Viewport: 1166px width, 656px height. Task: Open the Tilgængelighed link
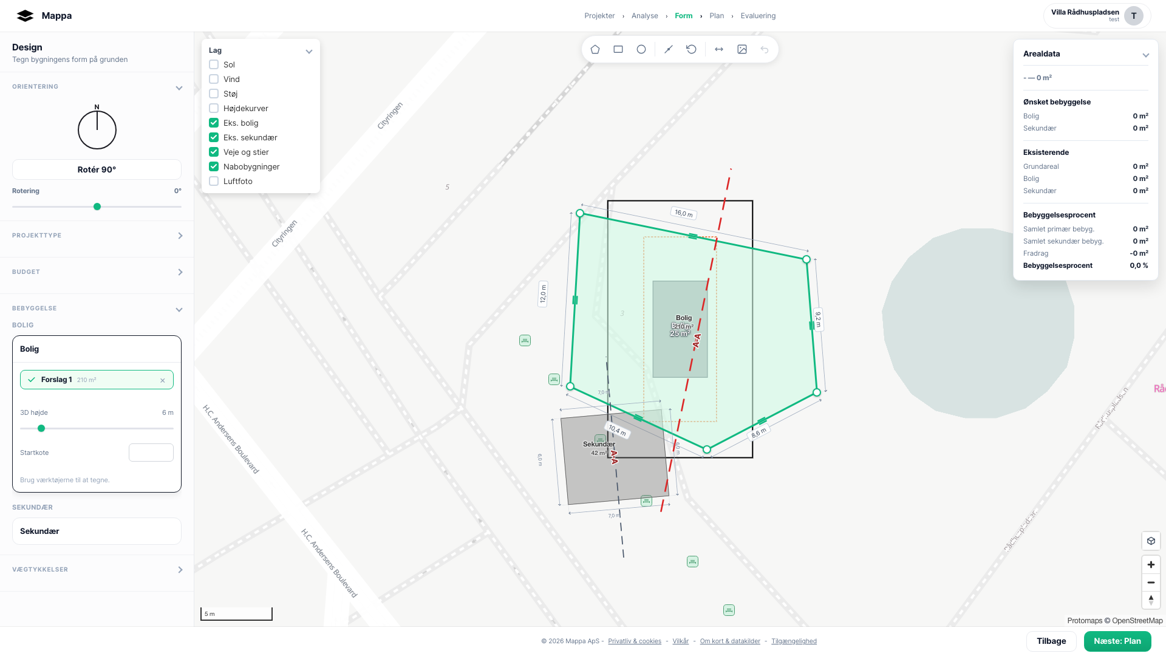794,641
